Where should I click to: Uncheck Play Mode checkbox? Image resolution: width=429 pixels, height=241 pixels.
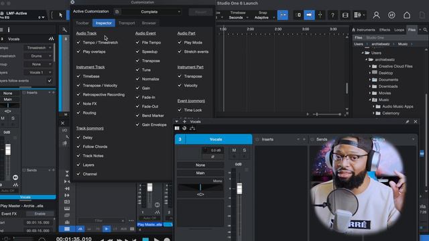point(180,43)
